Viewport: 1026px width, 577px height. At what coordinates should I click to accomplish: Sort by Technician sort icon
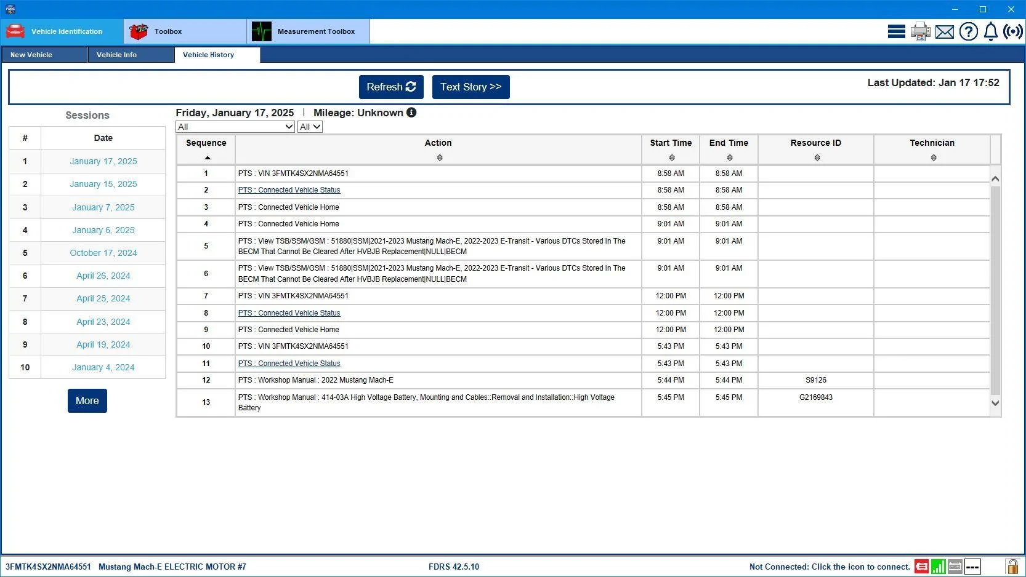click(x=934, y=158)
